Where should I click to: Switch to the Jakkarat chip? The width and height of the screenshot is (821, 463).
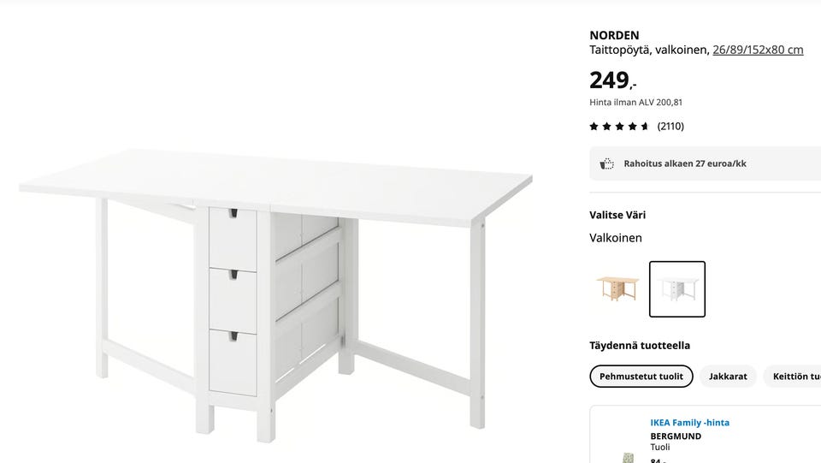pos(728,376)
